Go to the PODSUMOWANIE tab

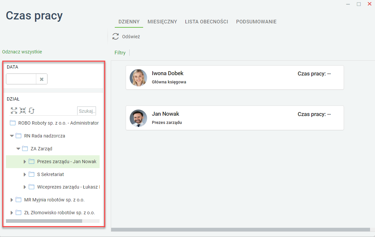[x=256, y=22]
